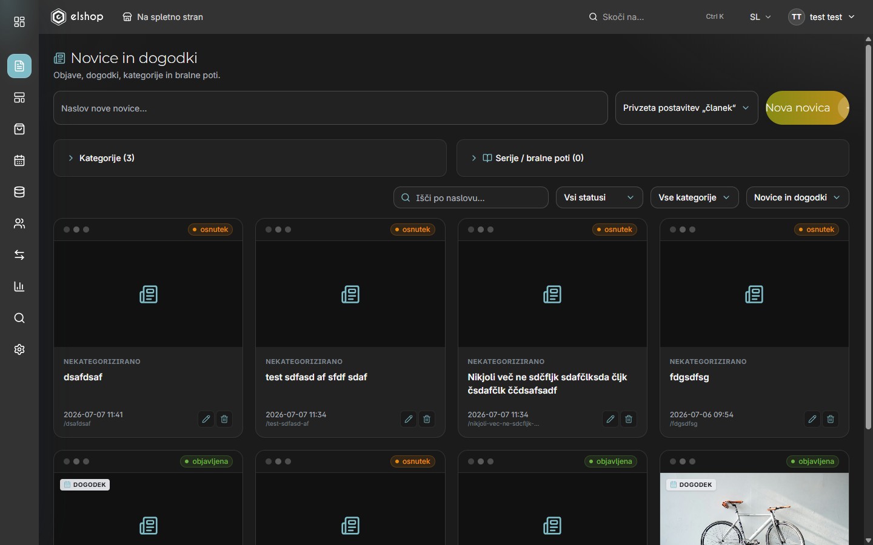Edit the dsafdsaf article with pencil icon
873x545 pixels.
[x=206, y=419]
